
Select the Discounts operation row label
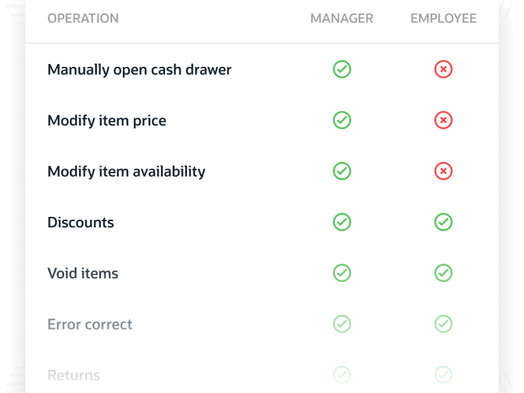pyautogui.click(x=81, y=222)
